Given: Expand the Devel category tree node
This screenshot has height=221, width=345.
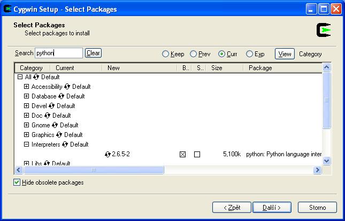Looking at the screenshot, I should point(26,106).
